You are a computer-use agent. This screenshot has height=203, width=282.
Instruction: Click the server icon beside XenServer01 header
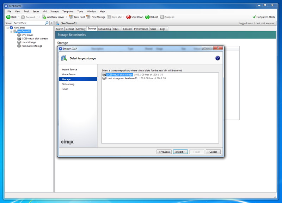coord(57,23)
